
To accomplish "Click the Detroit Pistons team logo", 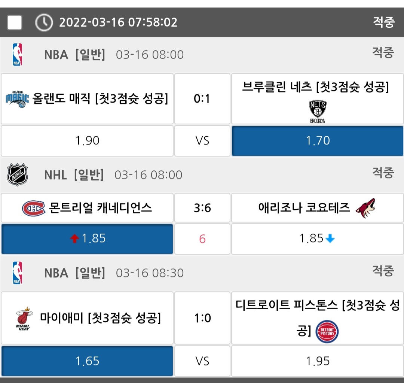I will pyautogui.click(x=327, y=332).
